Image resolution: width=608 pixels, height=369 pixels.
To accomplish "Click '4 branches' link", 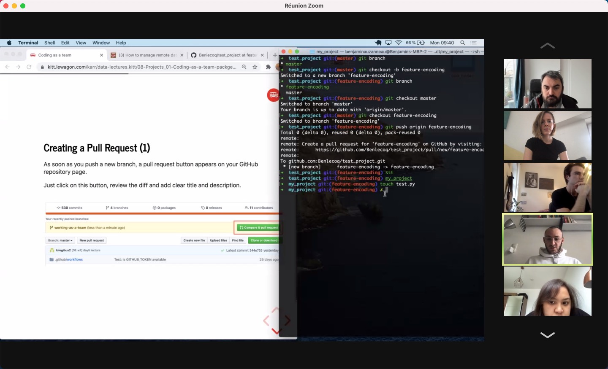I will point(117,207).
